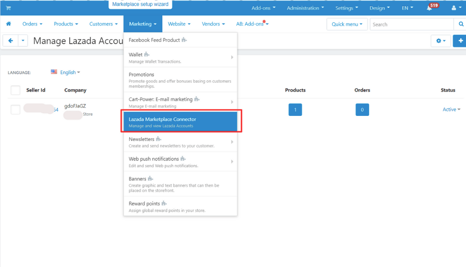Screen dimensions: 466x267
Task: Select Lazada Marketplace Connector menu item
Action: coord(181,122)
